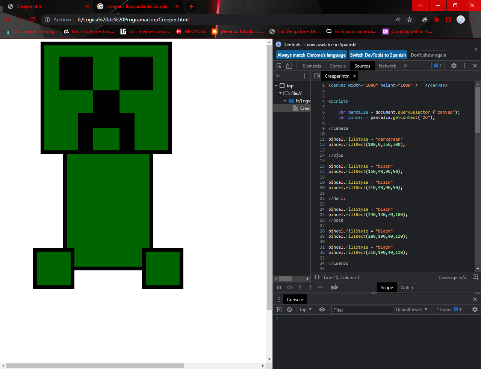Click the Step debugger arrow
The width and height of the screenshot is (481, 369).
click(x=321, y=287)
